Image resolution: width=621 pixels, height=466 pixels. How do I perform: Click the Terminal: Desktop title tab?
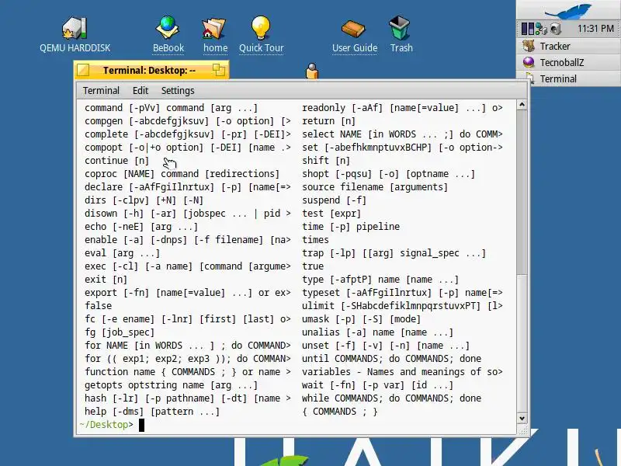(149, 71)
